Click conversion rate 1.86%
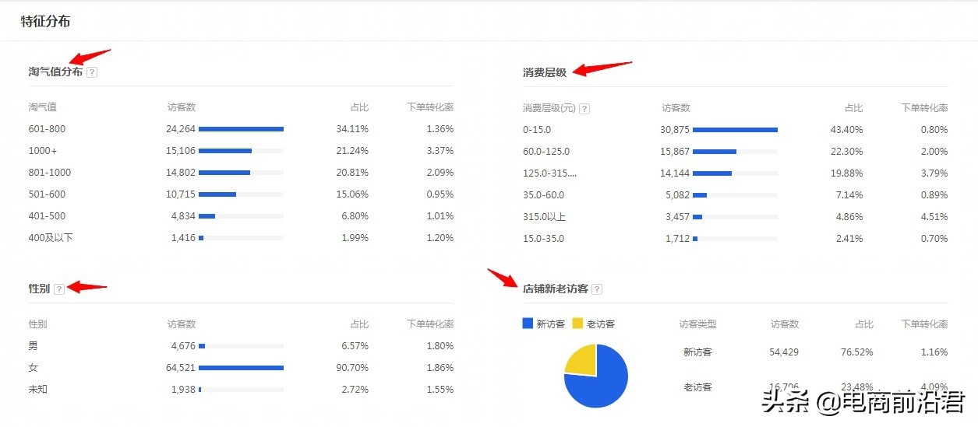The height and width of the screenshot is (427, 978). [x=440, y=368]
